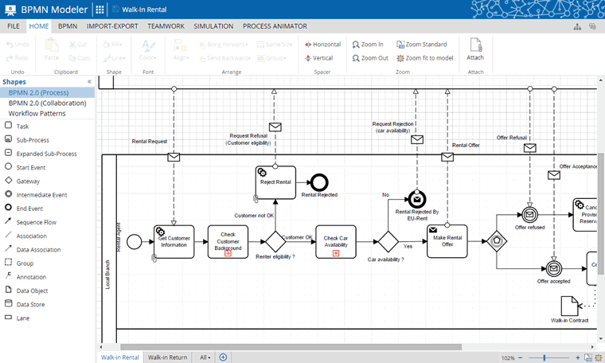Screen dimensions: 605x363
Task: Select BPMN 2.0 (Collaboration) shape set
Action: [x=47, y=103]
